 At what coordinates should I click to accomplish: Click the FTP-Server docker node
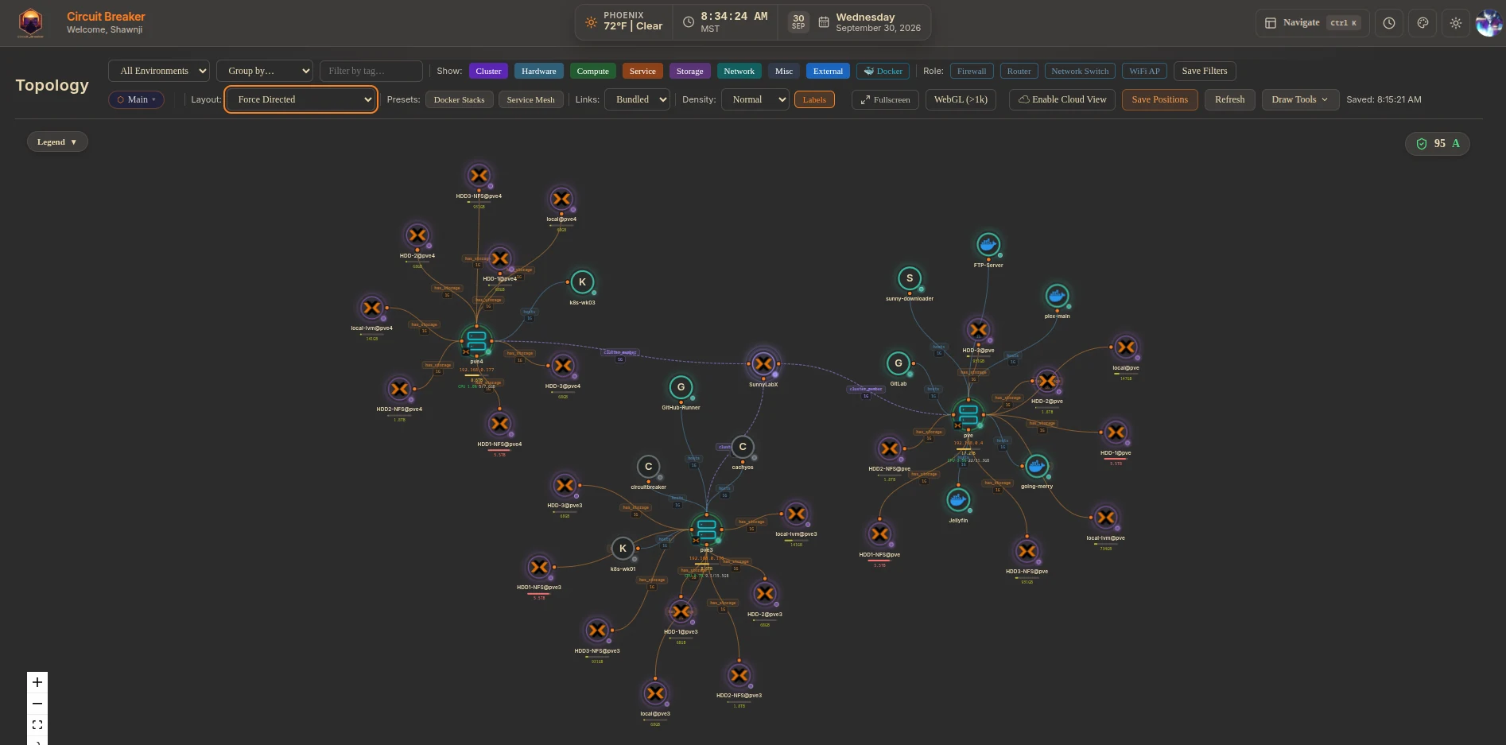tap(988, 245)
